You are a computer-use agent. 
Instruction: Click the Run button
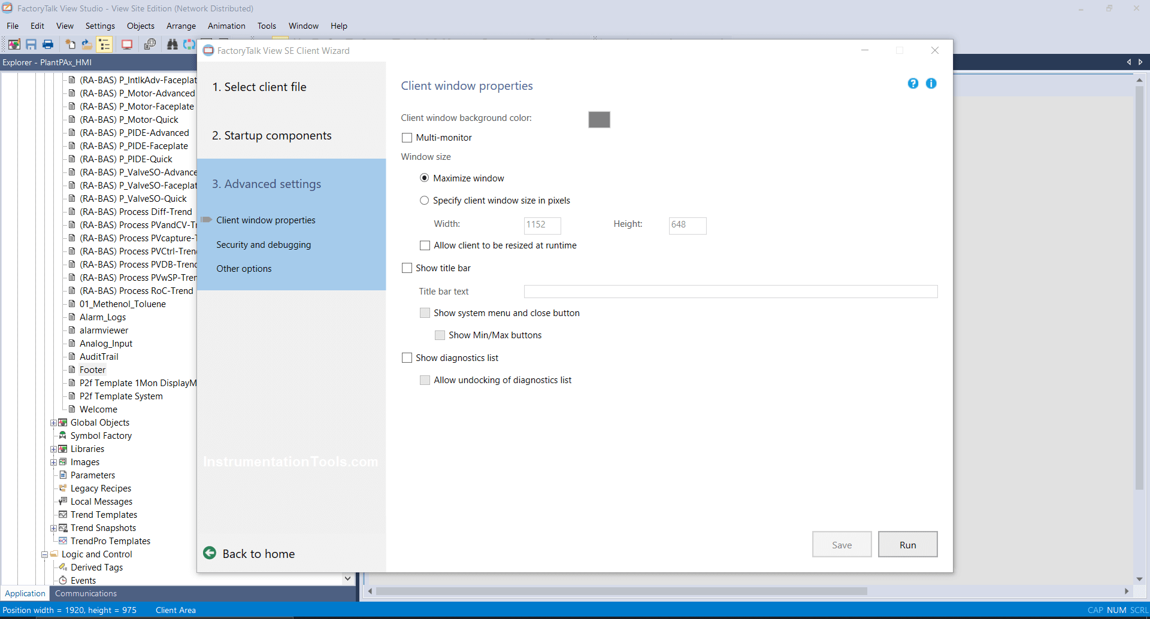pos(907,545)
